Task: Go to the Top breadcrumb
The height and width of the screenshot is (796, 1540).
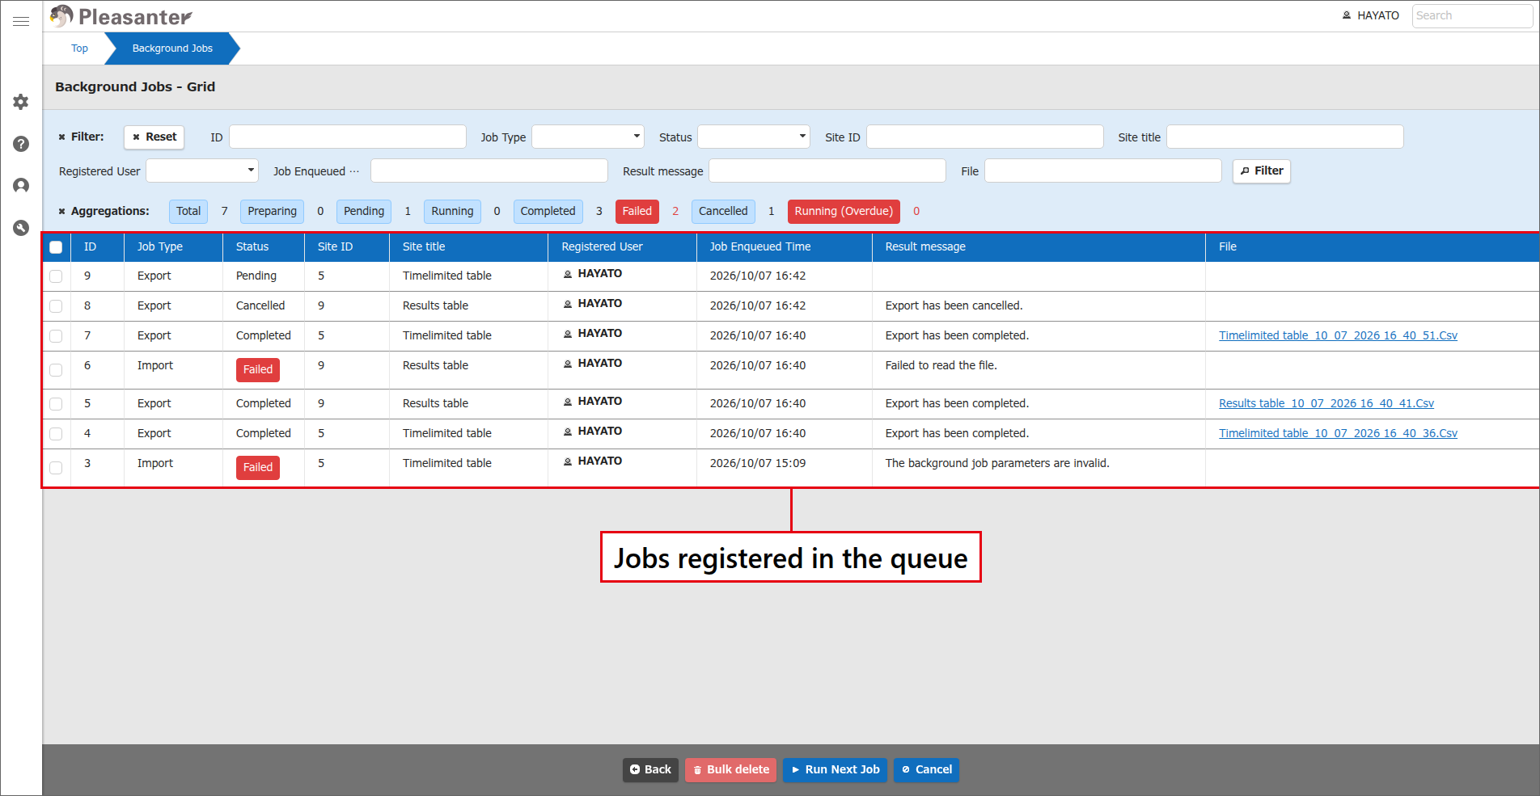Action: coord(79,48)
